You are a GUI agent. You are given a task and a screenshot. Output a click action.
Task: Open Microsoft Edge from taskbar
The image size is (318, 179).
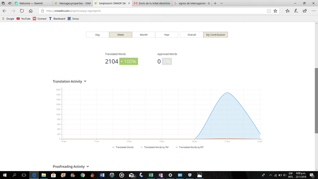(34, 175)
